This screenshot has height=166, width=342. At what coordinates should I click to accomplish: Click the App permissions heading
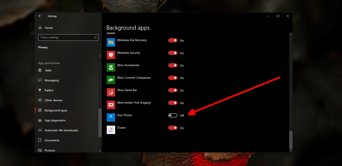pyautogui.click(x=49, y=63)
